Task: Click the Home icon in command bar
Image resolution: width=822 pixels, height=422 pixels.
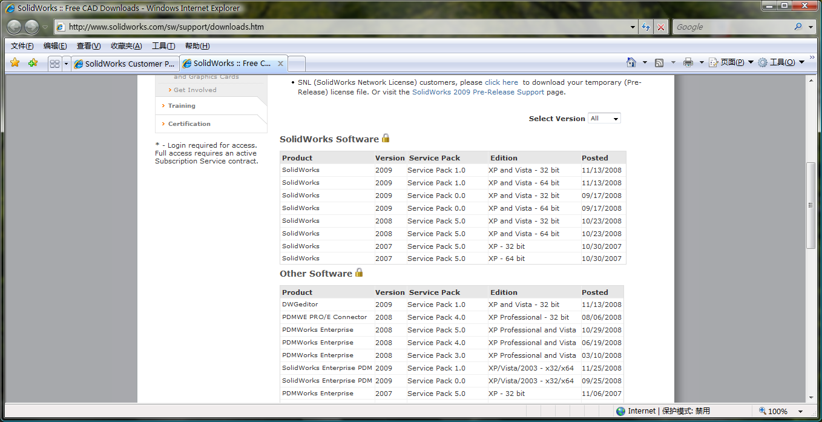Action: 631,62
